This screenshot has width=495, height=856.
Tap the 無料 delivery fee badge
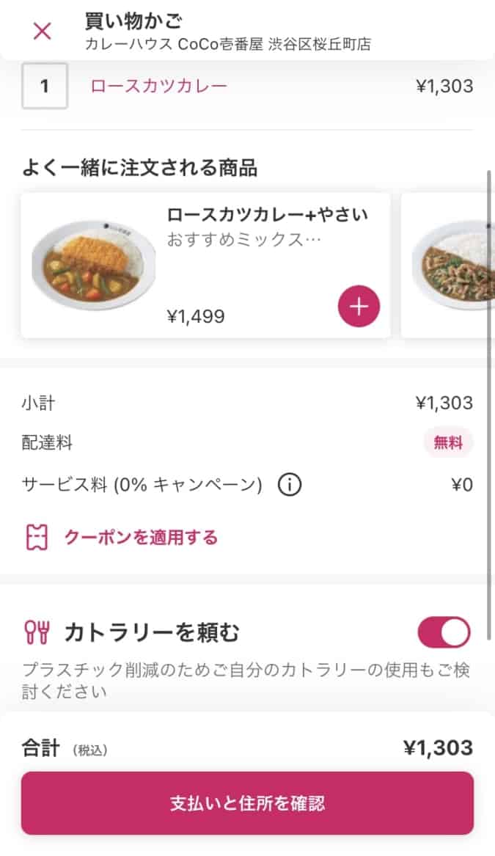click(447, 443)
